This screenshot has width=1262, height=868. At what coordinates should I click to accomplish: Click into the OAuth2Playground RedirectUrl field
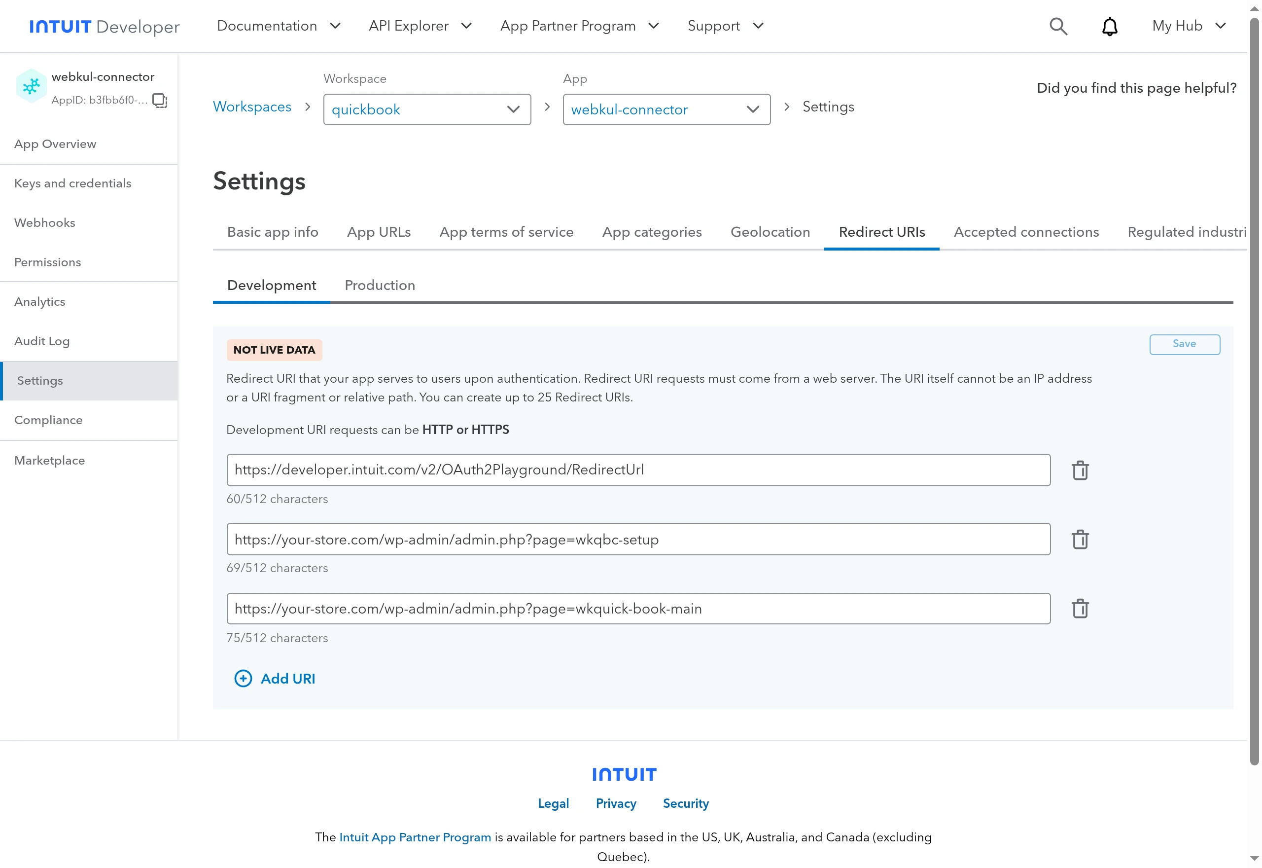click(638, 470)
